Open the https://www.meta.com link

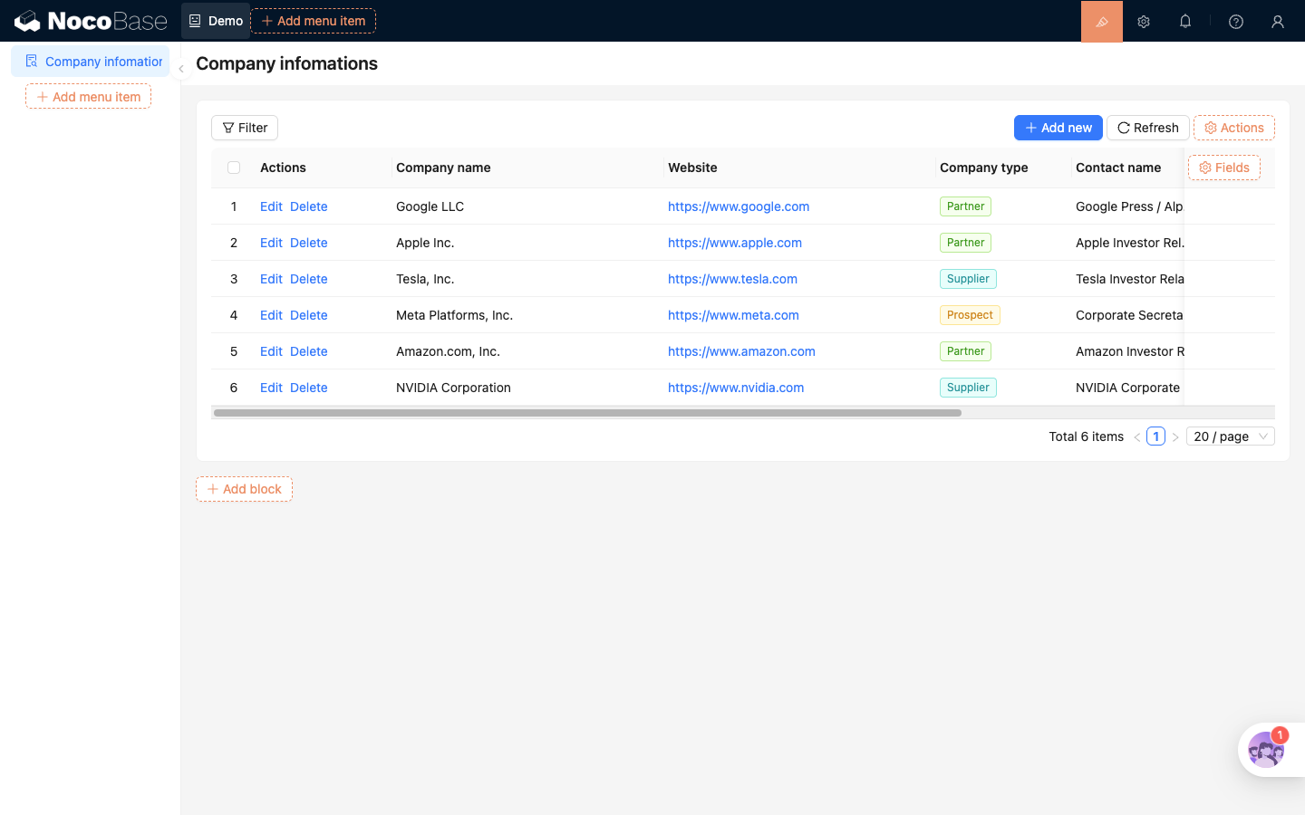click(733, 315)
